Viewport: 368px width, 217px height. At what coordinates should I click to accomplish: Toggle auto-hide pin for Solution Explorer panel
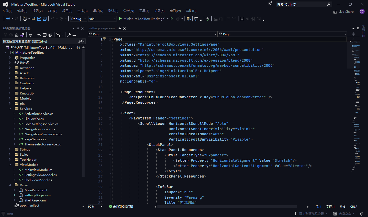(78, 29)
